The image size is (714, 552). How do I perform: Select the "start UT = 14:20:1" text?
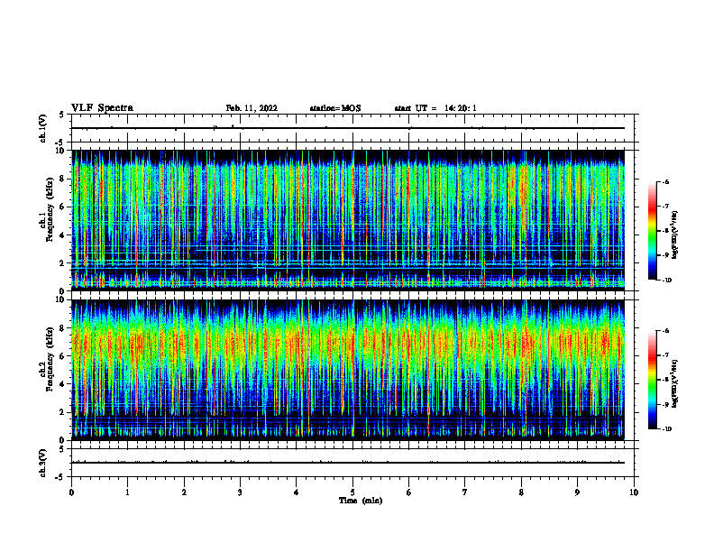tap(435, 108)
